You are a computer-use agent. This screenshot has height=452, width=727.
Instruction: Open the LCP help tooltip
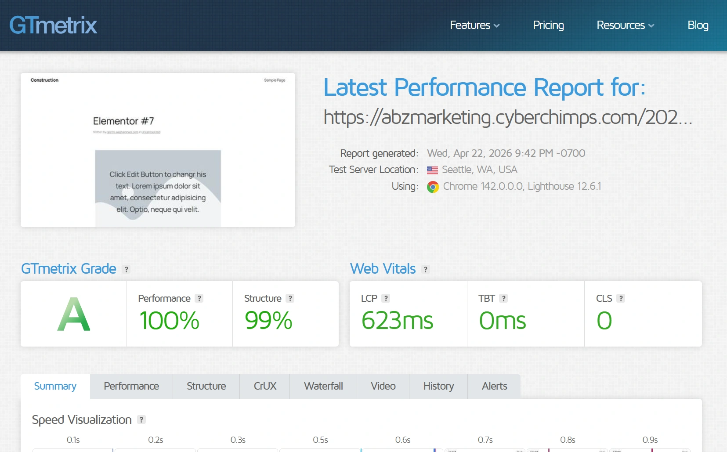click(386, 298)
